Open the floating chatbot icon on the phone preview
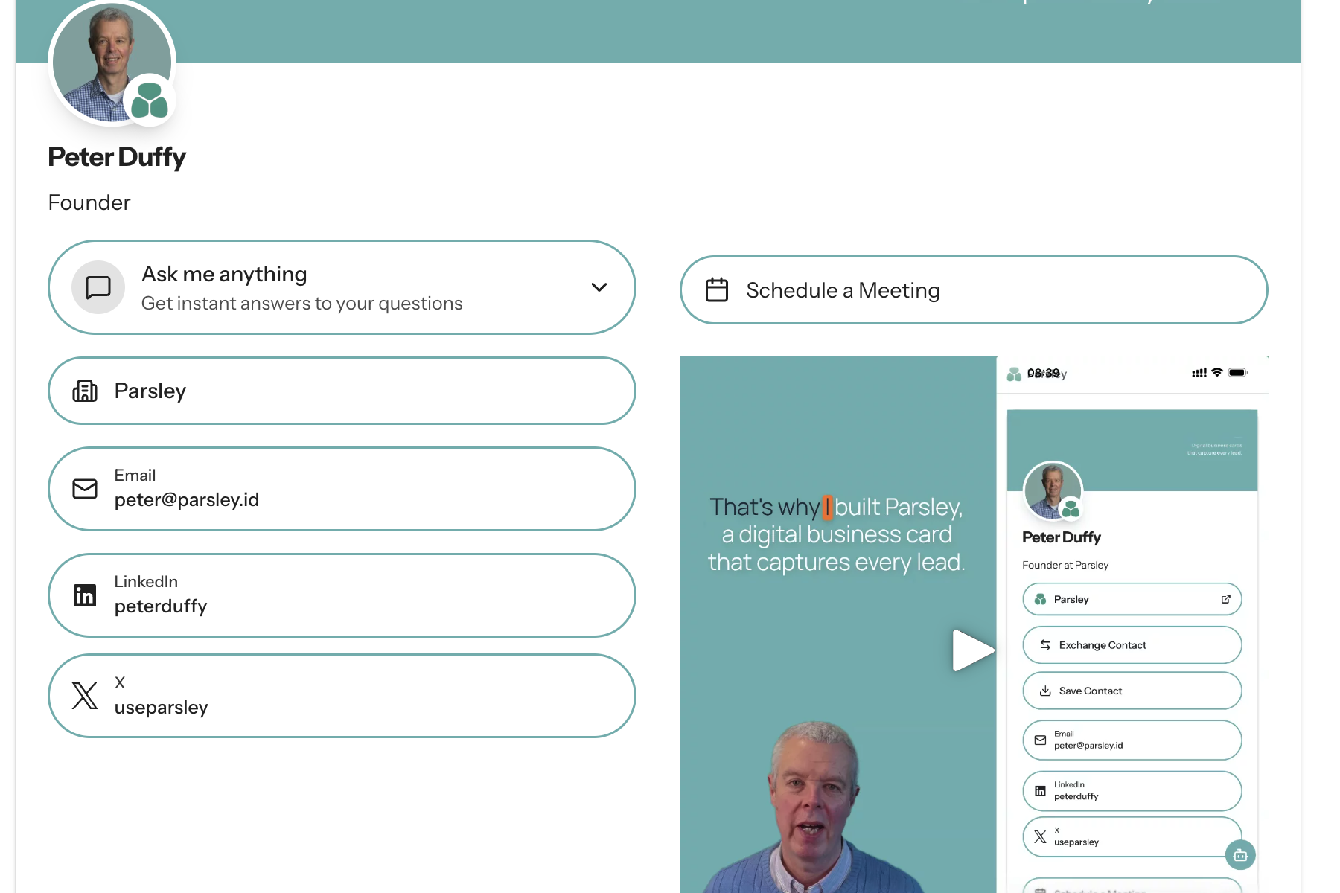The image size is (1340, 893). (x=1240, y=855)
